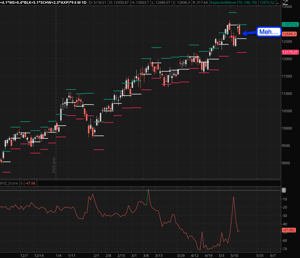Select the 'Meh…' annotation bubble
Viewport: 300px width, 258px height.
(x=269, y=32)
